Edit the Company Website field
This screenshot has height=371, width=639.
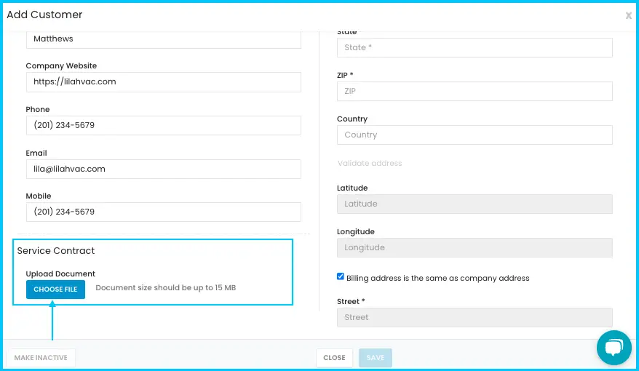point(164,82)
